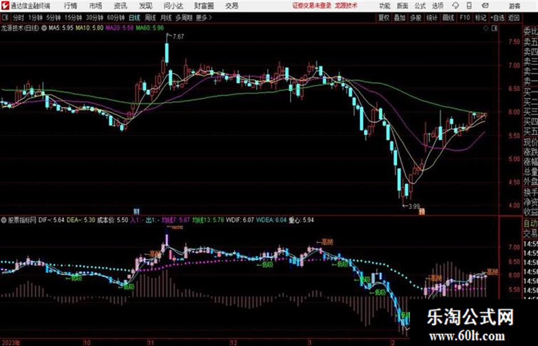This screenshot has height=346, width=538.
Task: Click the 7.67 high price marker
Action: [x=178, y=37]
